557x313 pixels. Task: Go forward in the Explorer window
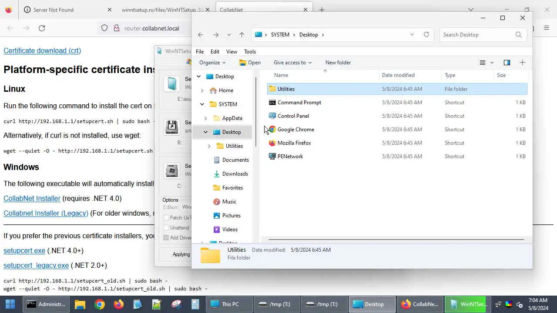tap(216, 35)
